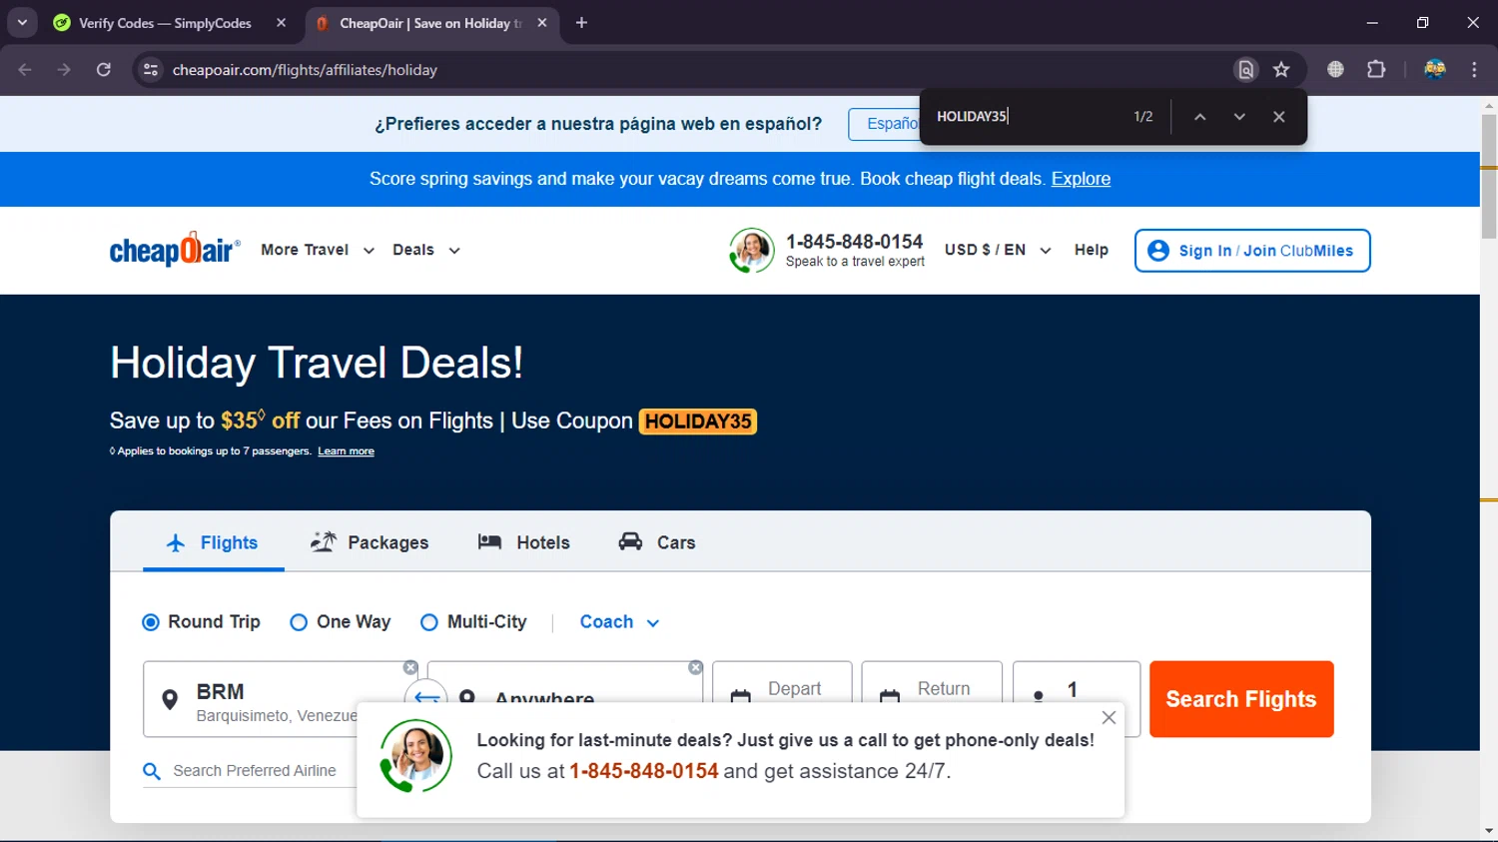
Task: Open USD $ / EN currency selector
Action: tap(998, 250)
